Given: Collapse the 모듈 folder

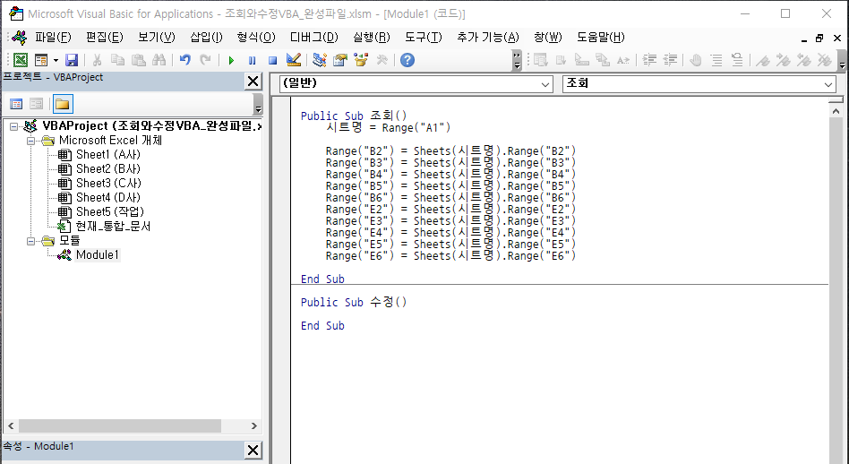Looking at the screenshot, I should point(30,241).
